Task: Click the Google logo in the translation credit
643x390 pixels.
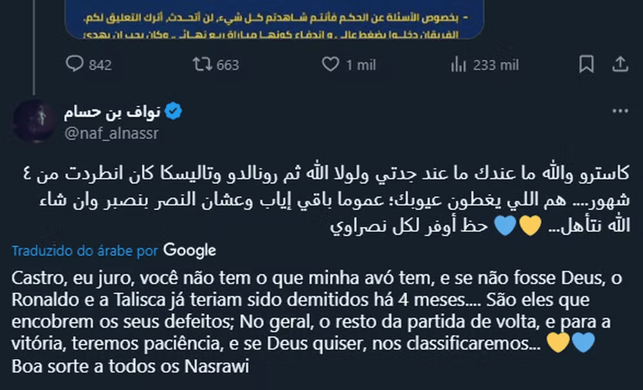Action: click(190, 250)
